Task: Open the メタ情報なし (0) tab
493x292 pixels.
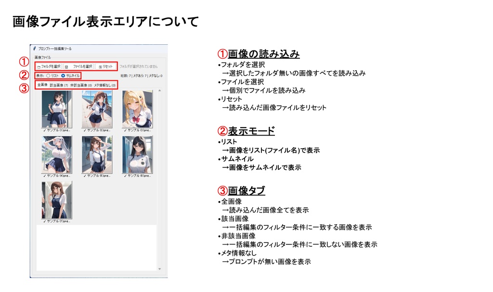Action: point(104,85)
